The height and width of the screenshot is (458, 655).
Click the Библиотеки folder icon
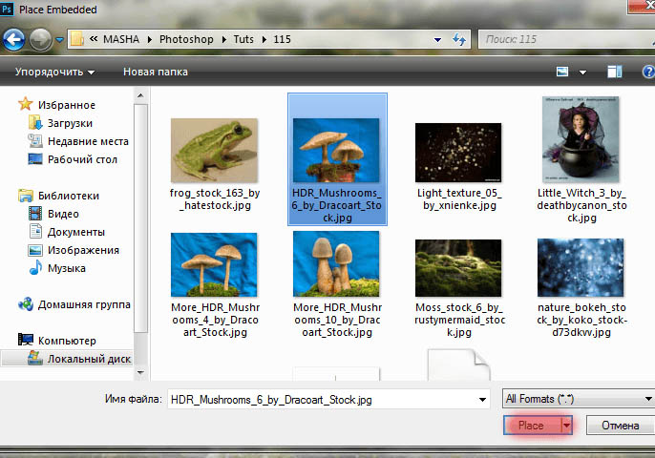26,195
